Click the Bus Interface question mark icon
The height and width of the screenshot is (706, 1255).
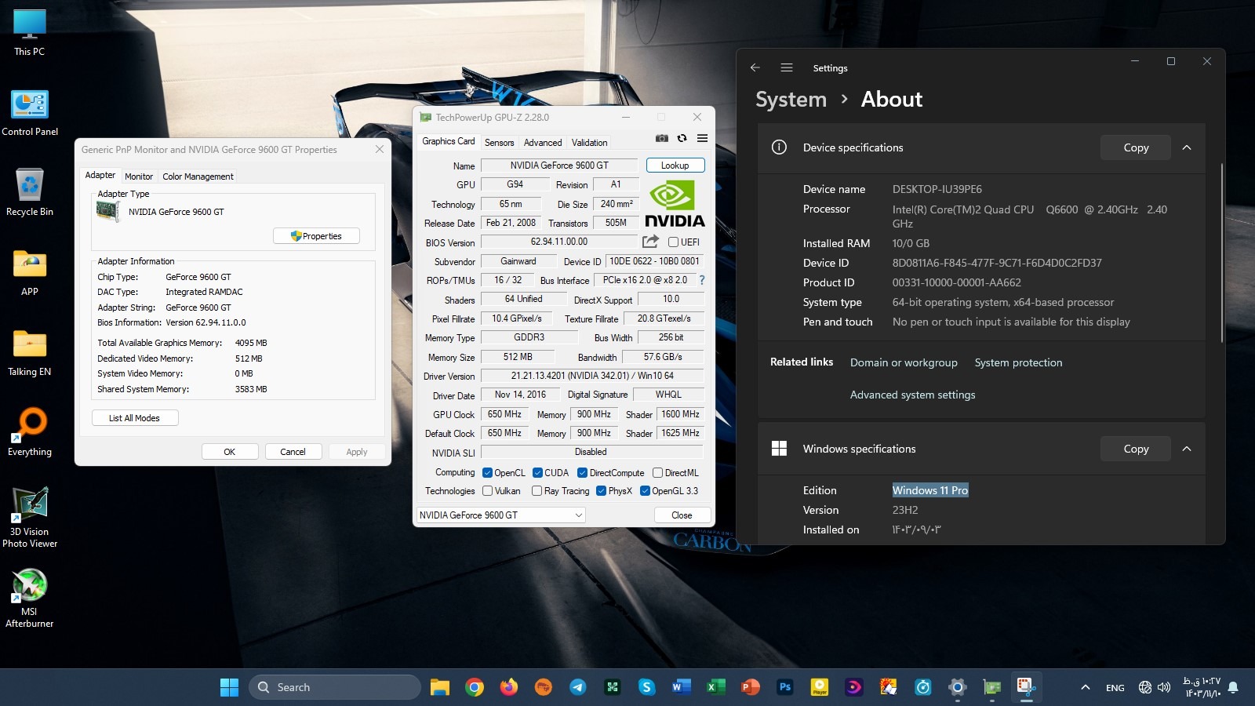click(701, 280)
